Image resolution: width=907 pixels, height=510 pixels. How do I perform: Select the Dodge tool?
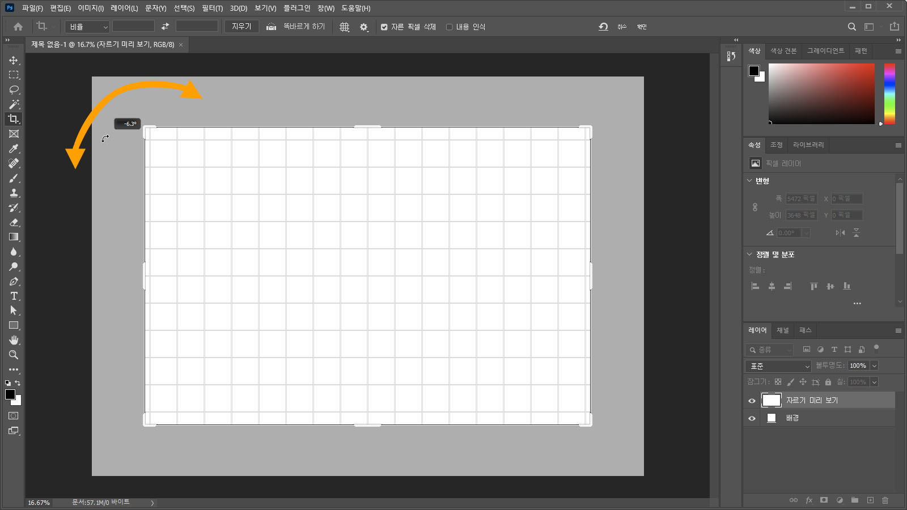(x=14, y=266)
